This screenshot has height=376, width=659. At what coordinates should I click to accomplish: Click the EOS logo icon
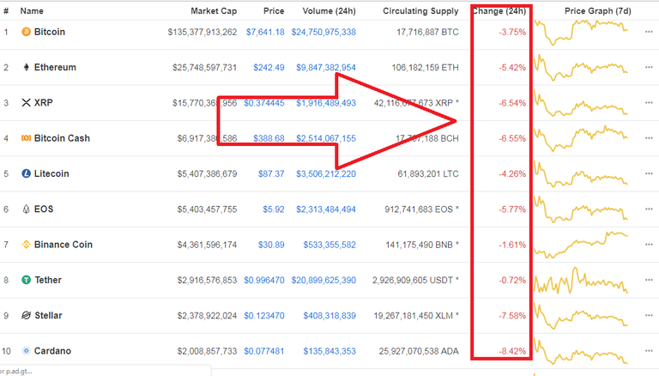(x=26, y=209)
